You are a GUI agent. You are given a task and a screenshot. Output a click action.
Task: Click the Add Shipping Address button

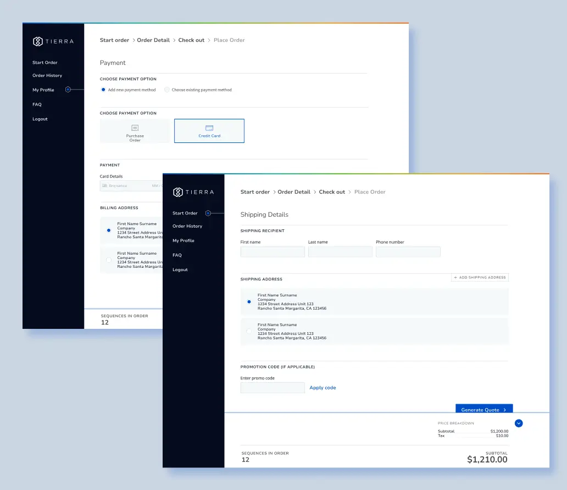point(480,278)
